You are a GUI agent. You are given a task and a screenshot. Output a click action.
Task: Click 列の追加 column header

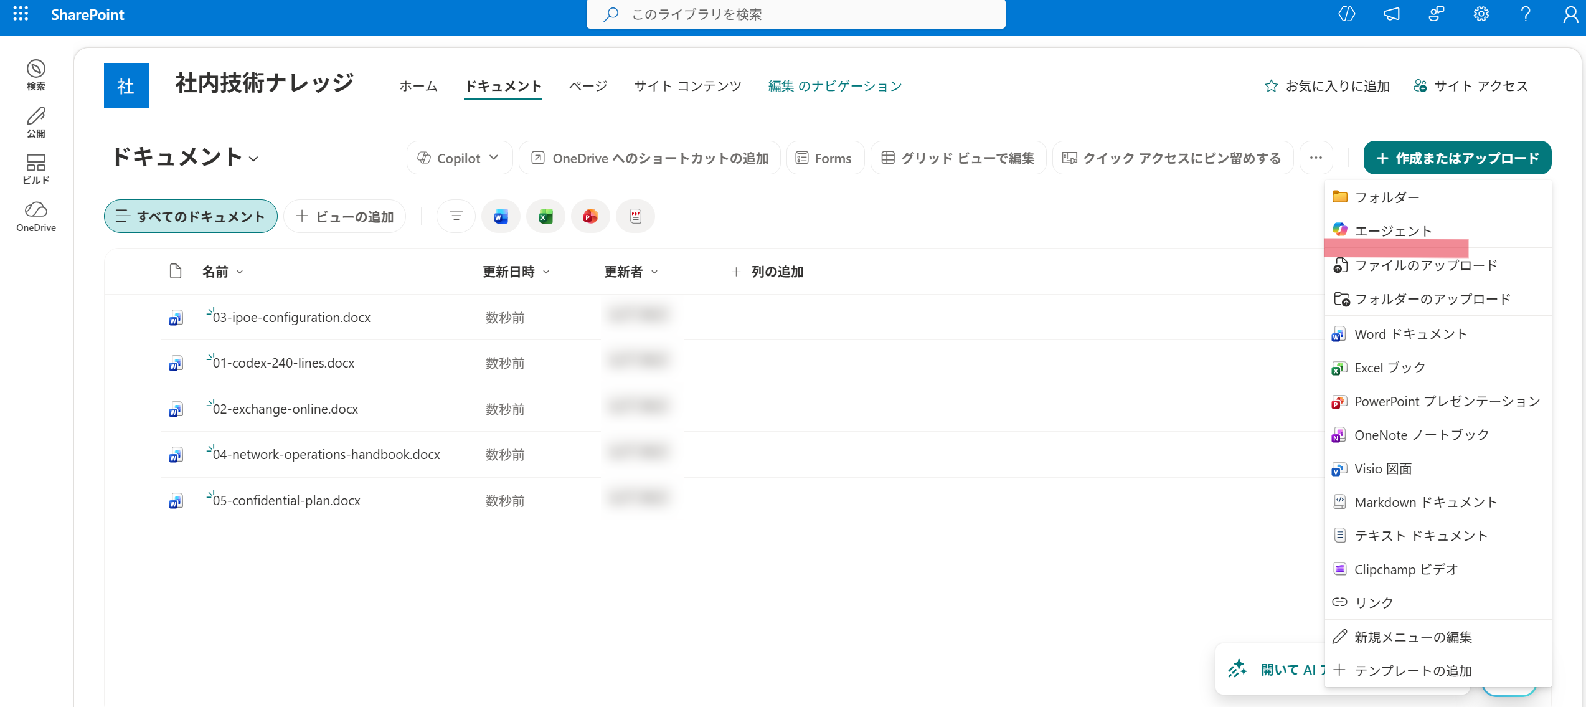(767, 272)
